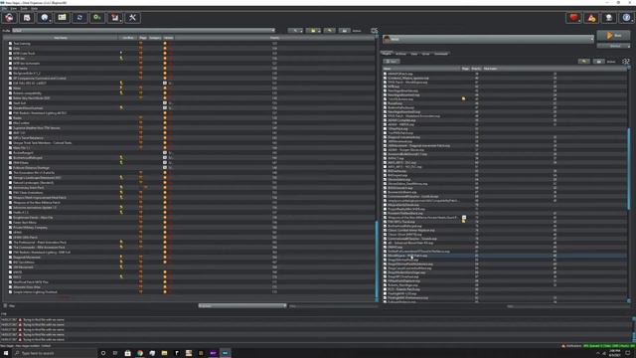This screenshot has width=636, height=358.
Task: Sort plugins by Mod Index column header
Action: 490,69
